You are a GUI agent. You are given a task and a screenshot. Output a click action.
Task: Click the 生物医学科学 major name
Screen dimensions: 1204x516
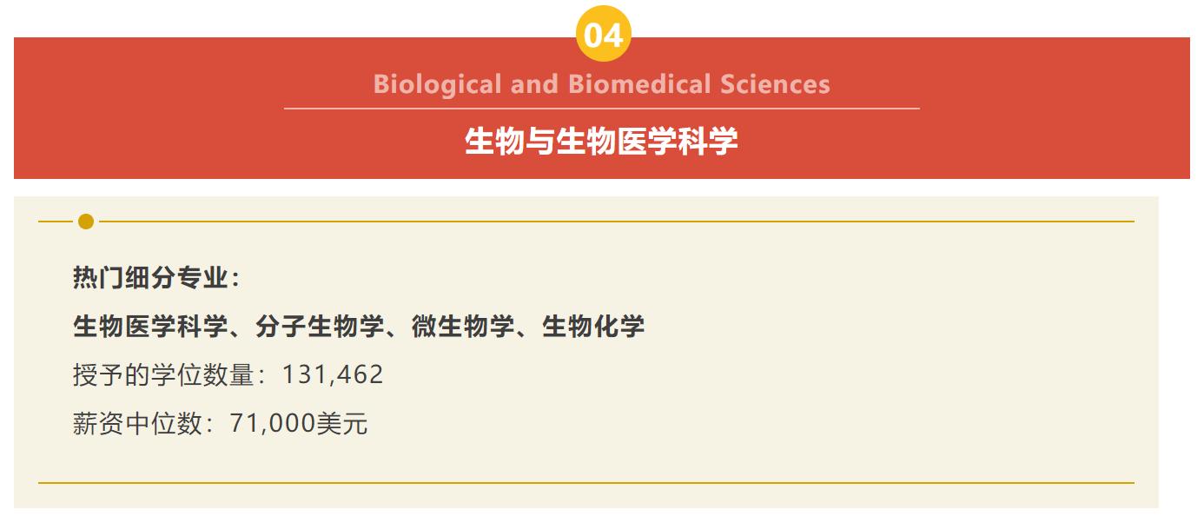click(x=150, y=327)
